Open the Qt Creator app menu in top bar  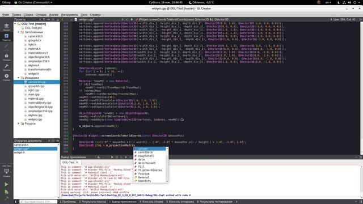tap(33, 2)
